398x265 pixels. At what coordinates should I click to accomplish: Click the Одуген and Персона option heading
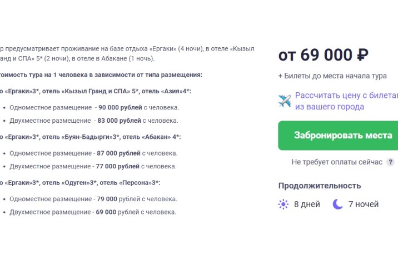pos(83,182)
